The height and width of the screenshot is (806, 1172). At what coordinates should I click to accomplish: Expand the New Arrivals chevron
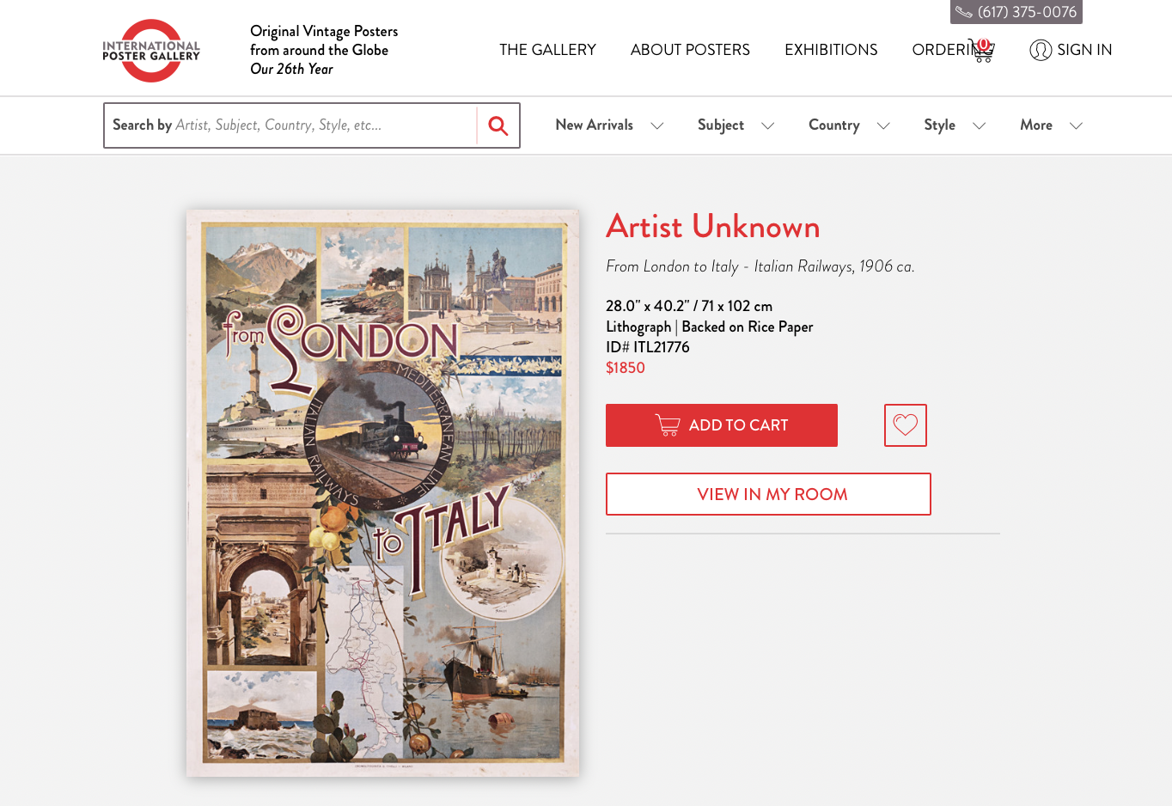point(657,125)
